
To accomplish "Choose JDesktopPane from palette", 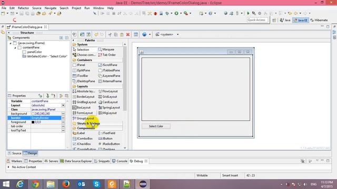I will click(x=84, y=81).
